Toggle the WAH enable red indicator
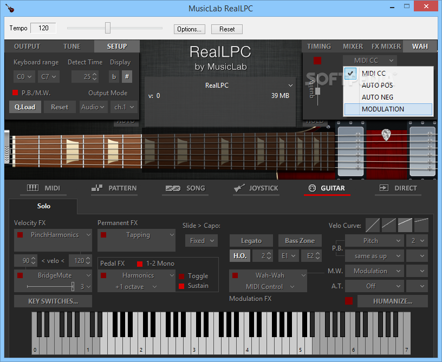442x362 pixels. pos(317,61)
